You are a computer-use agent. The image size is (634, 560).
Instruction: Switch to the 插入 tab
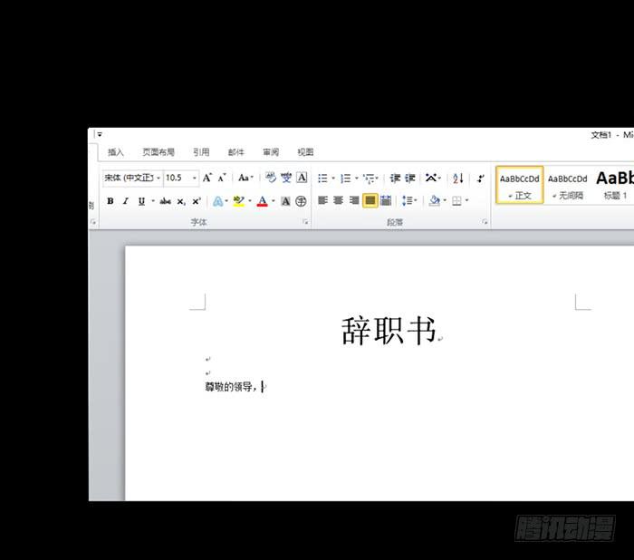[x=116, y=152]
